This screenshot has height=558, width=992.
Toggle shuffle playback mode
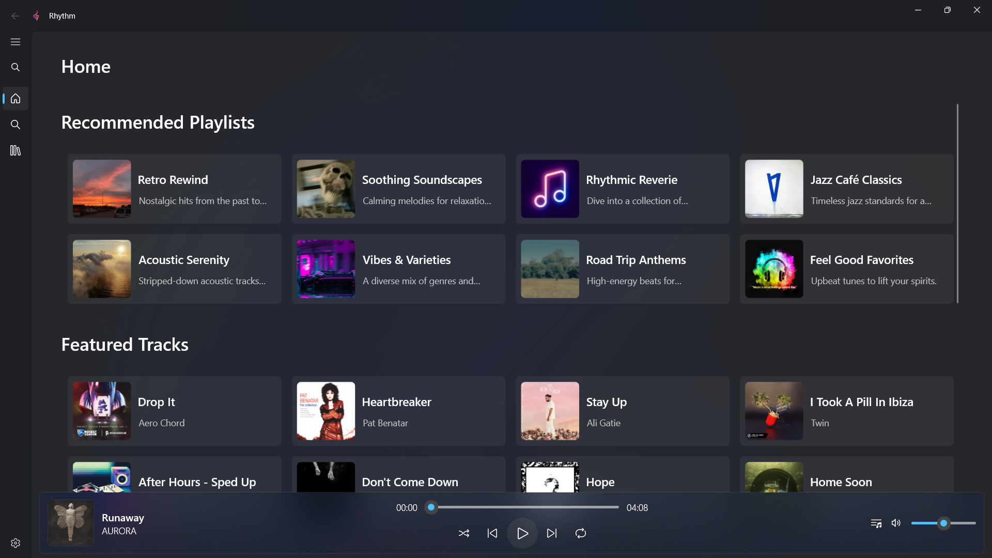[x=463, y=533]
